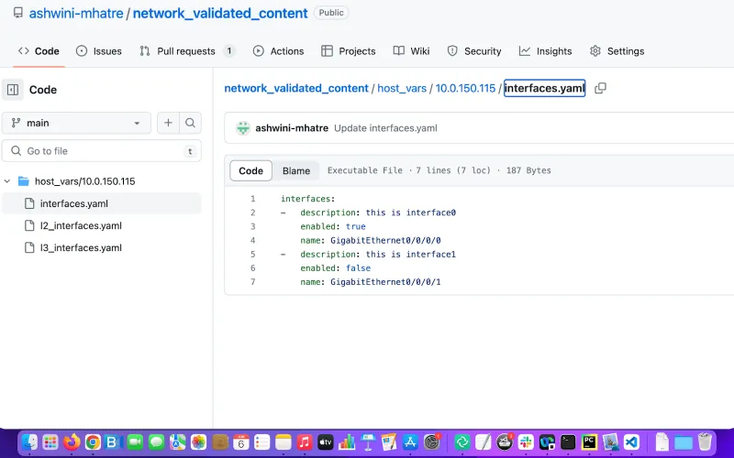Collapse the host_vars/10.0.150.115 folder
The width and height of the screenshot is (734, 458).
tap(8, 181)
